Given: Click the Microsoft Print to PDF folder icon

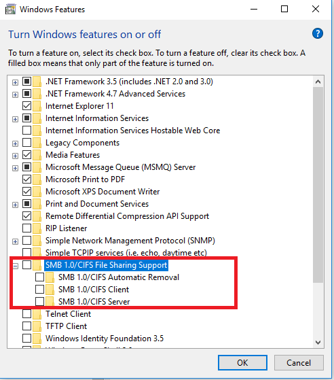Looking at the screenshot, I should pos(37,179).
